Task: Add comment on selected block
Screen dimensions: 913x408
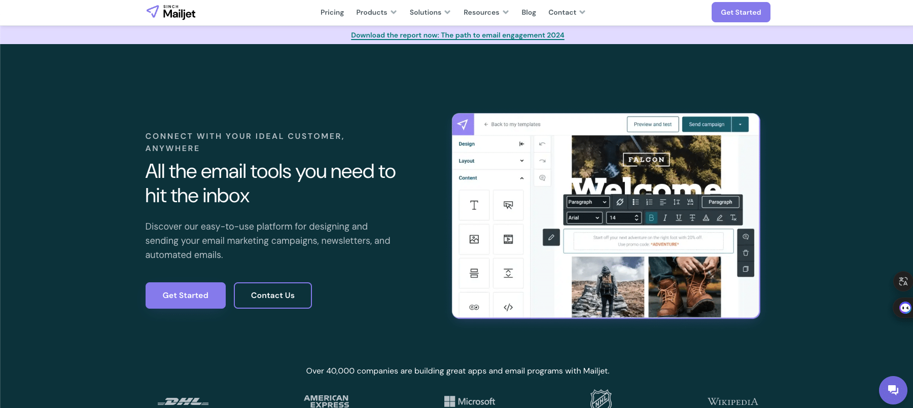Action: [x=746, y=237]
